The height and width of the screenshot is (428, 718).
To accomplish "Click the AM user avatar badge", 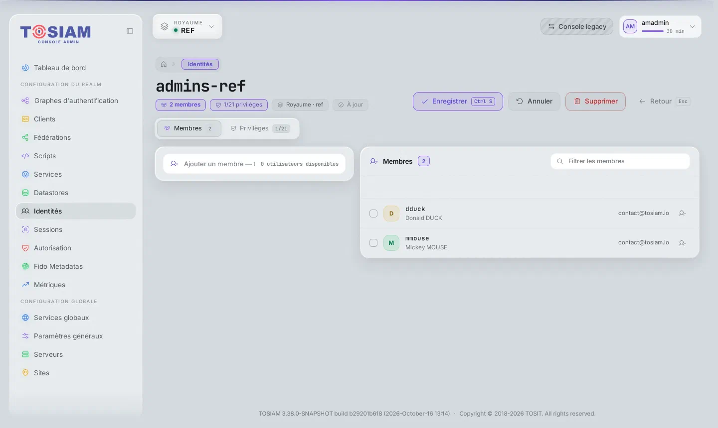I will click(x=630, y=26).
